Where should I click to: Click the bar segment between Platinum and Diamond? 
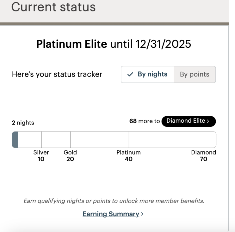(172, 140)
